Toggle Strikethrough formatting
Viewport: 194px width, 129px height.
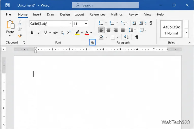[x=55, y=33]
